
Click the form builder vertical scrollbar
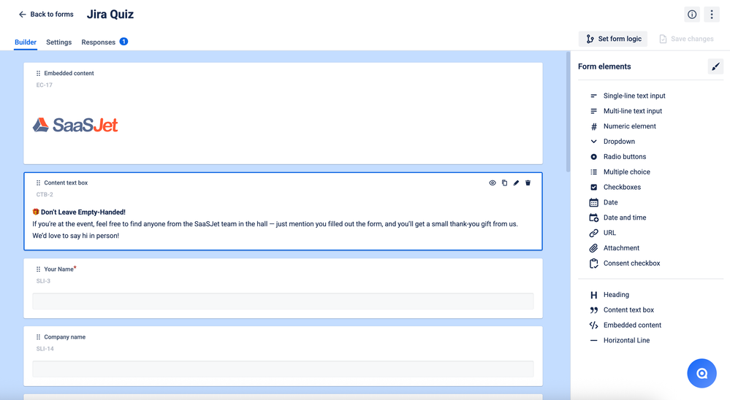[x=568, y=112]
